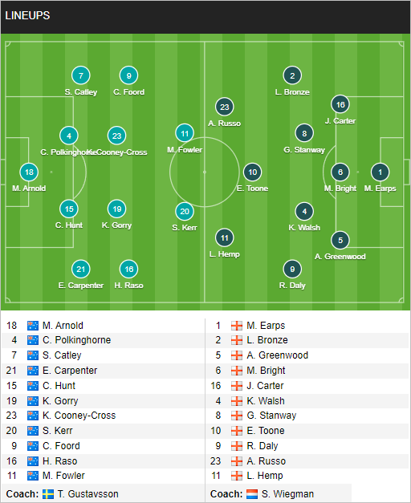
Task: Open C. Polkinghorne in the lineup list
Action: pyautogui.click(x=77, y=340)
